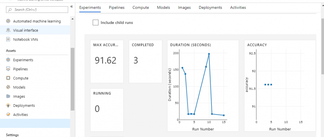Click the COMPLETED count 3

pyautogui.click(x=135, y=60)
